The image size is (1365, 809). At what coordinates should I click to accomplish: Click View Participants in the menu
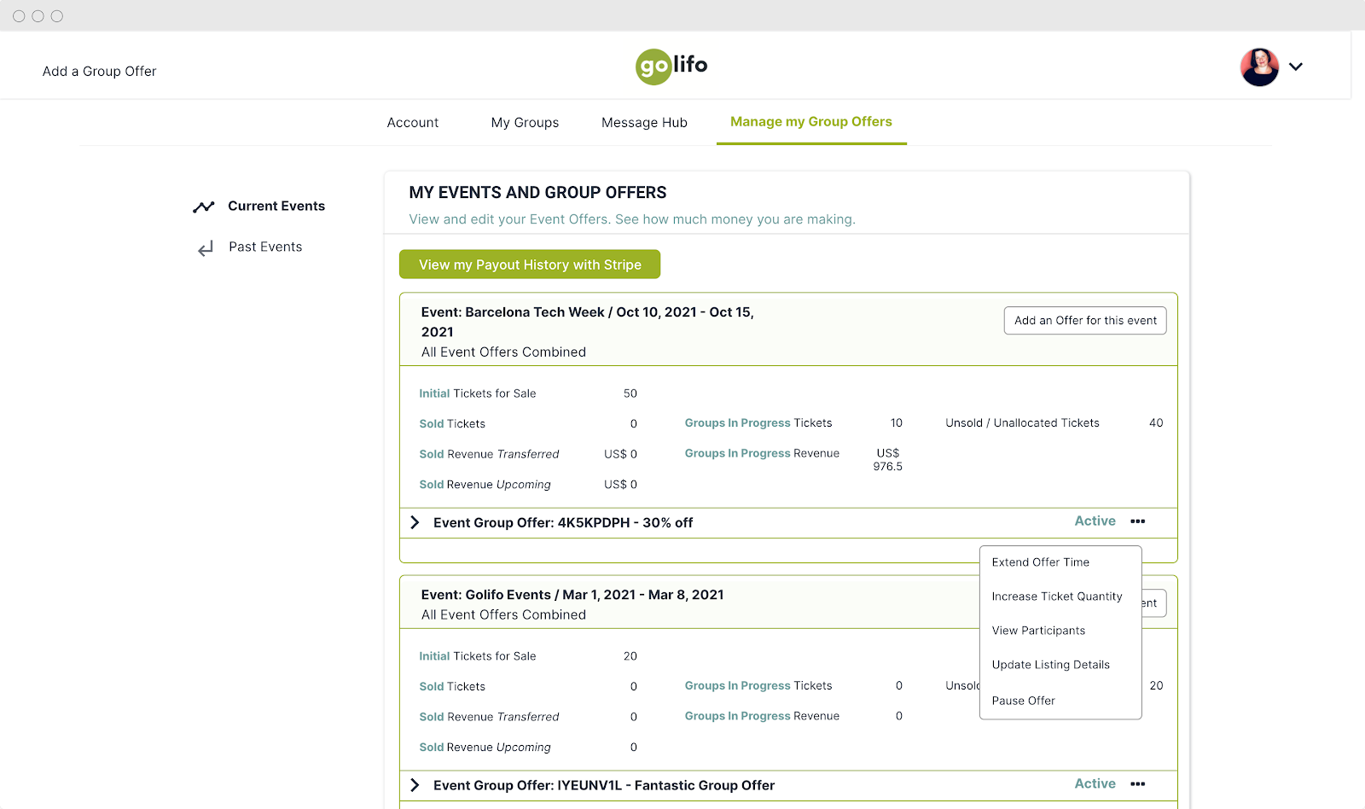(x=1038, y=631)
